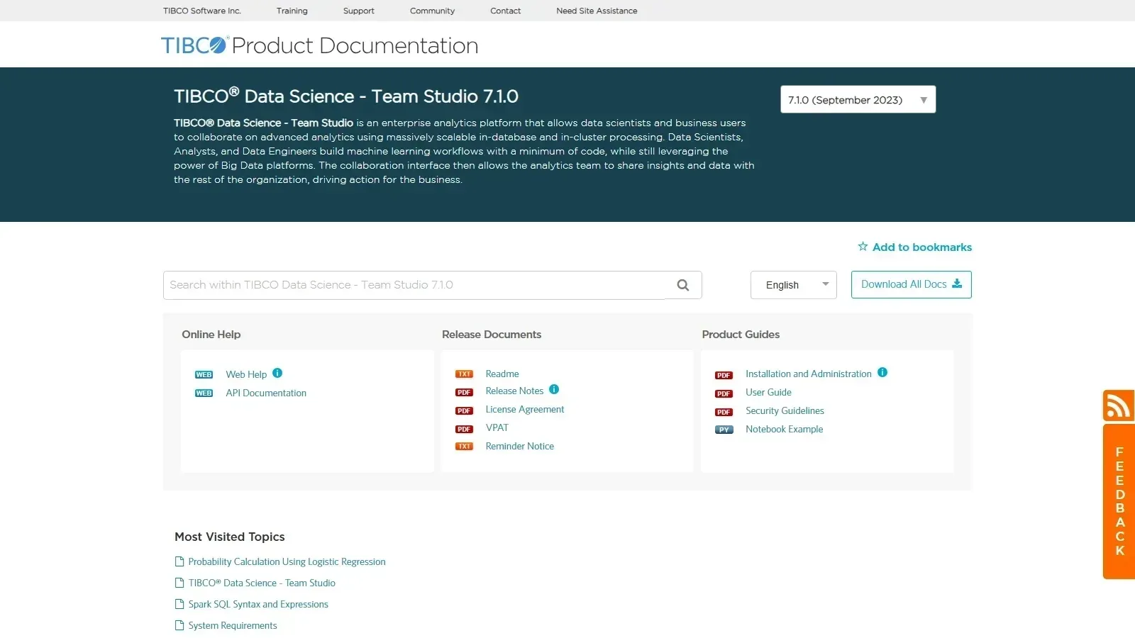Click the PDF badge icon for License Agreement
Image resolution: width=1135 pixels, height=638 pixels.
[x=464, y=411]
